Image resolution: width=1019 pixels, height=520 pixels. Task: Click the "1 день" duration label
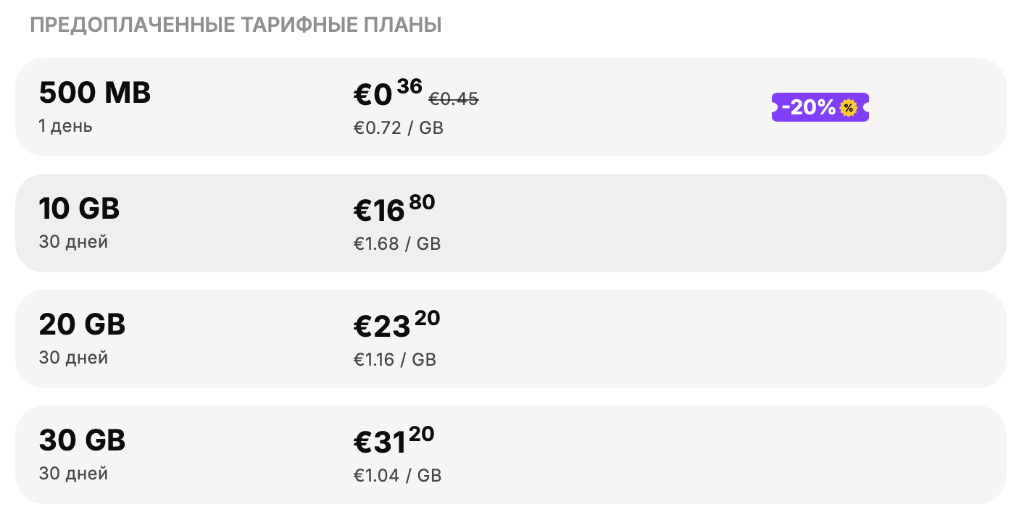[x=65, y=126]
